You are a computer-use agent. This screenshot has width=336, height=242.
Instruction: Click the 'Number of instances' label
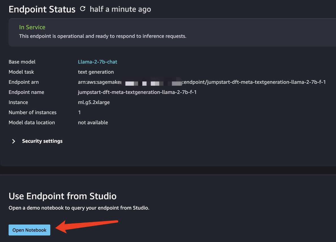tap(33, 113)
